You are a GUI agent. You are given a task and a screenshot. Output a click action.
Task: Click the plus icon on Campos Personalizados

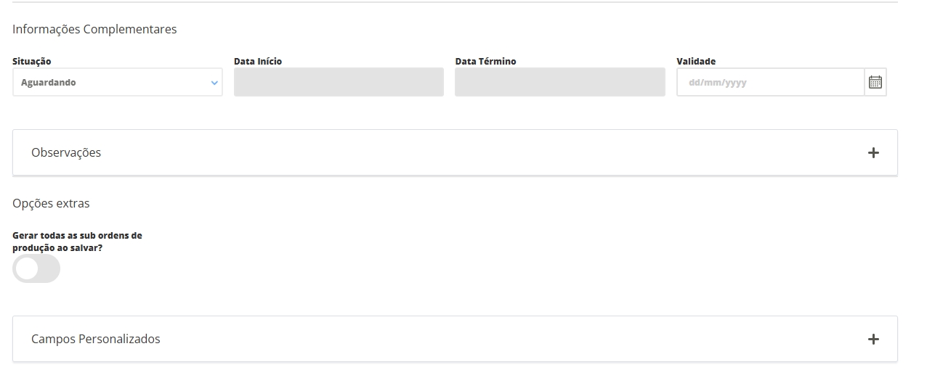tap(873, 340)
